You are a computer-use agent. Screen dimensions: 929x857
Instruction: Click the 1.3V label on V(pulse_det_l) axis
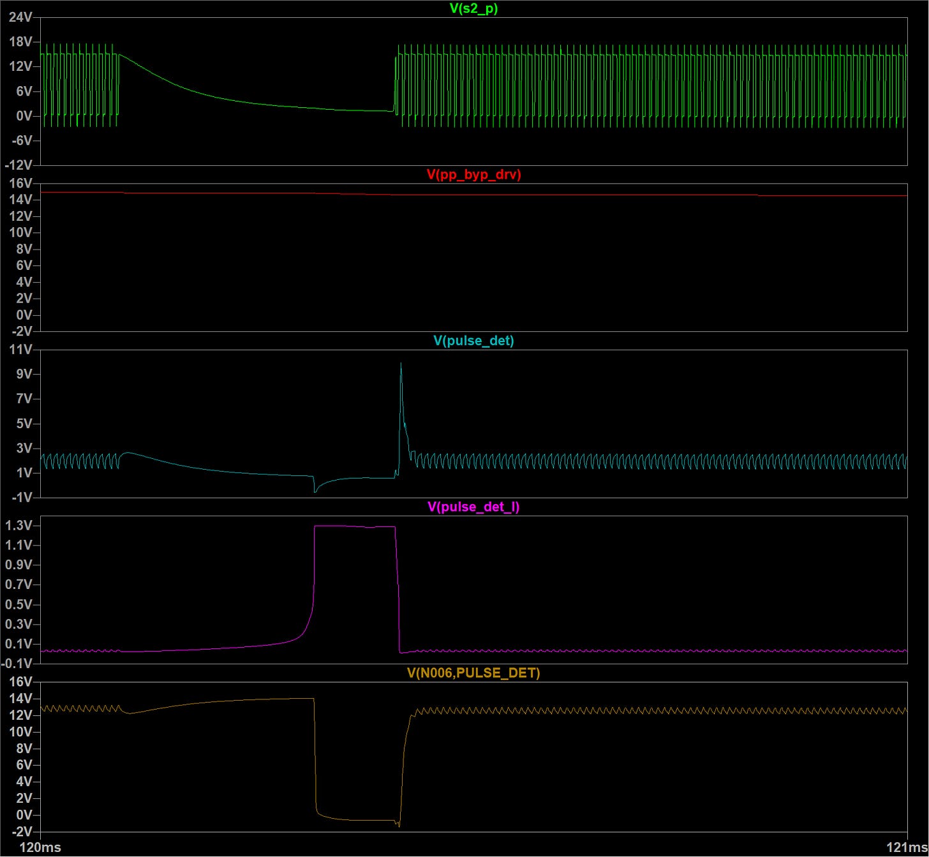point(19,525)
